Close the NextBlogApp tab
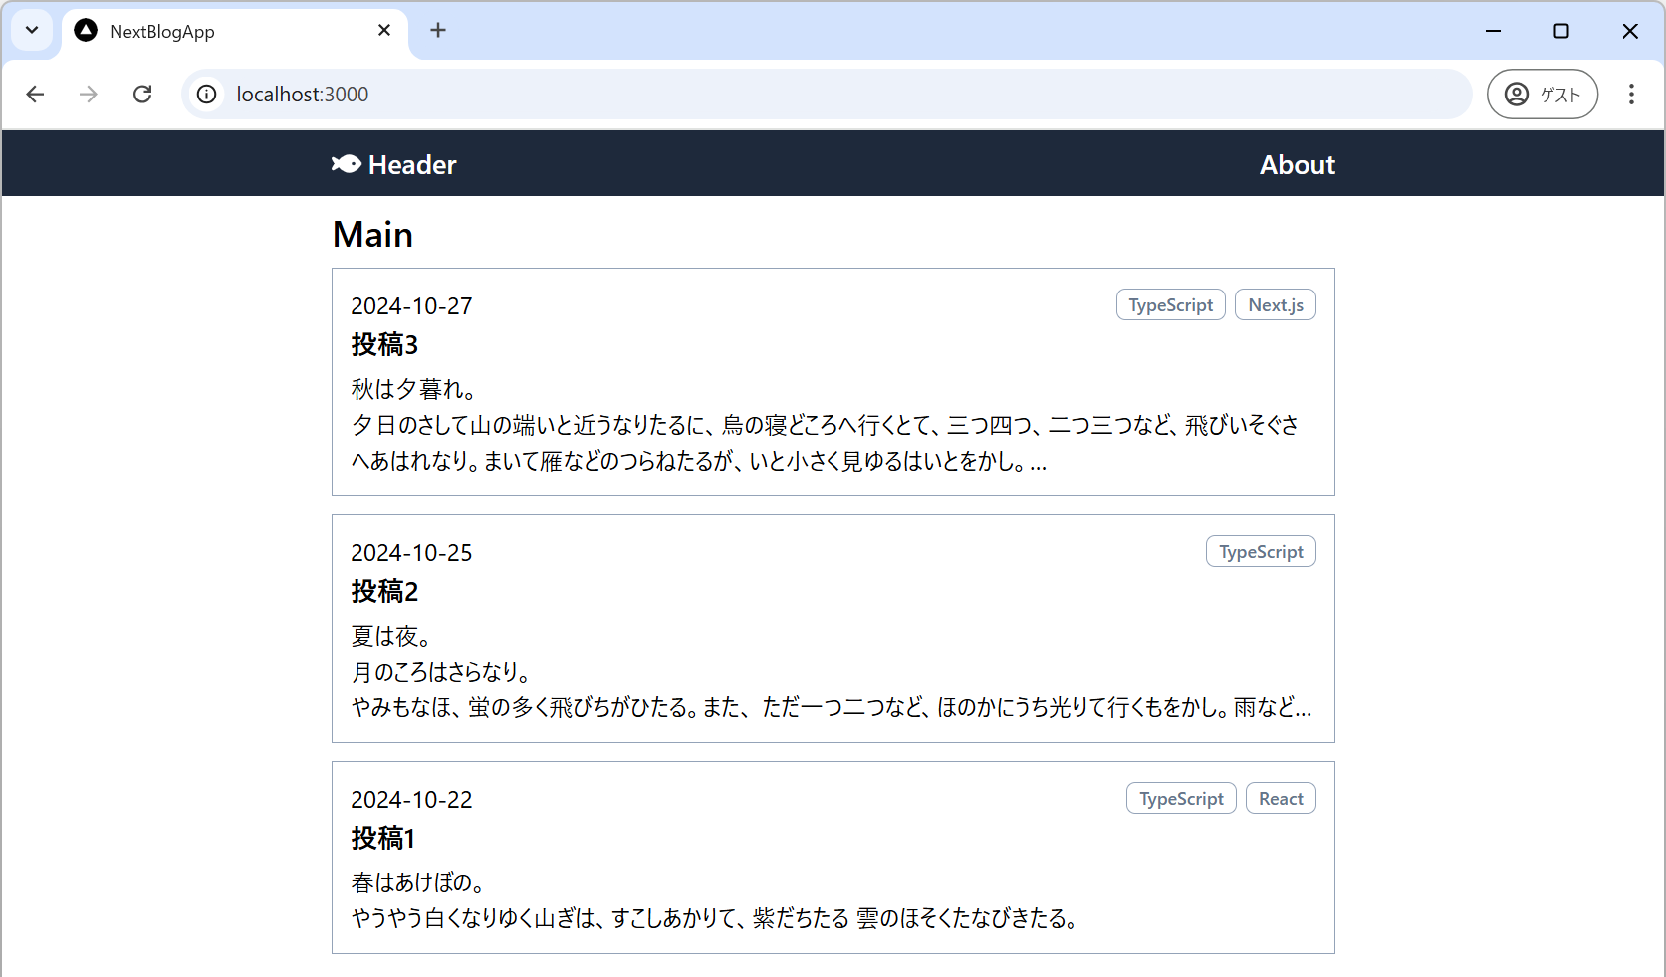 pos(384,31)
